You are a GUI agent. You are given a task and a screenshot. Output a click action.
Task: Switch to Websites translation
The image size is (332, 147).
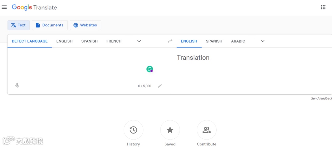coord(85,25)
